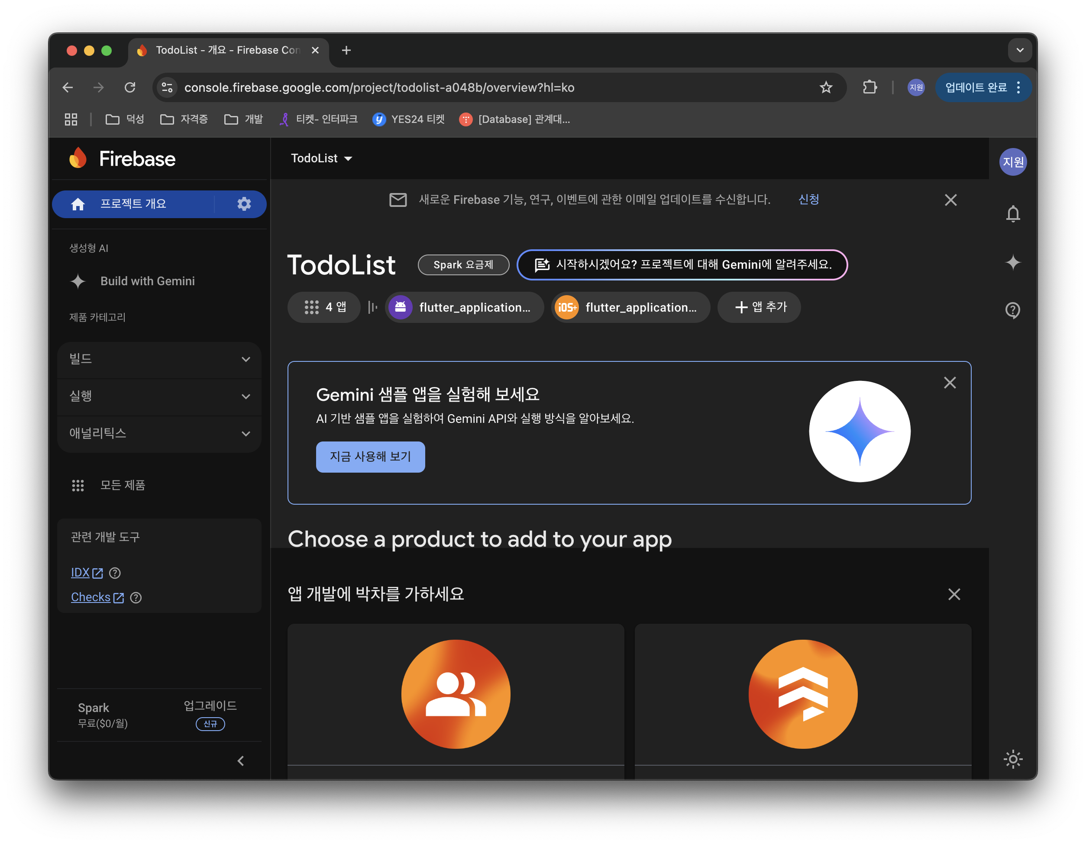Select the iOS flutter_application app chip

tap(630, 307)
